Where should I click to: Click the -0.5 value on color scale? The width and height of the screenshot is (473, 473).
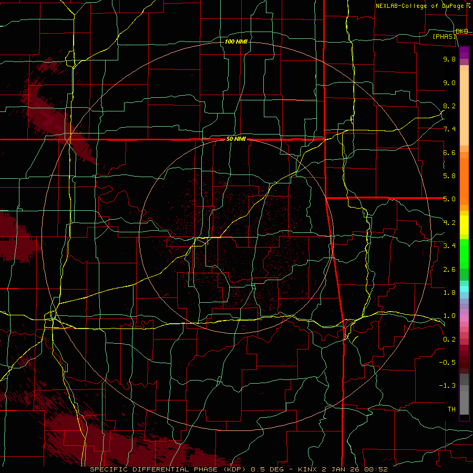pyautogui.click(x=447, y=363)
